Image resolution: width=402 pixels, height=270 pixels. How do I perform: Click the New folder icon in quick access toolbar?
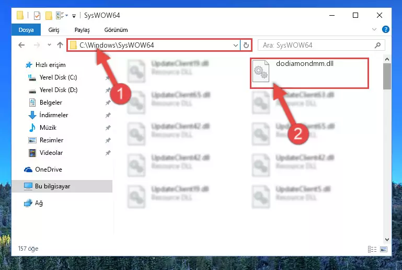pyautogui.click(x=49, y=16)
